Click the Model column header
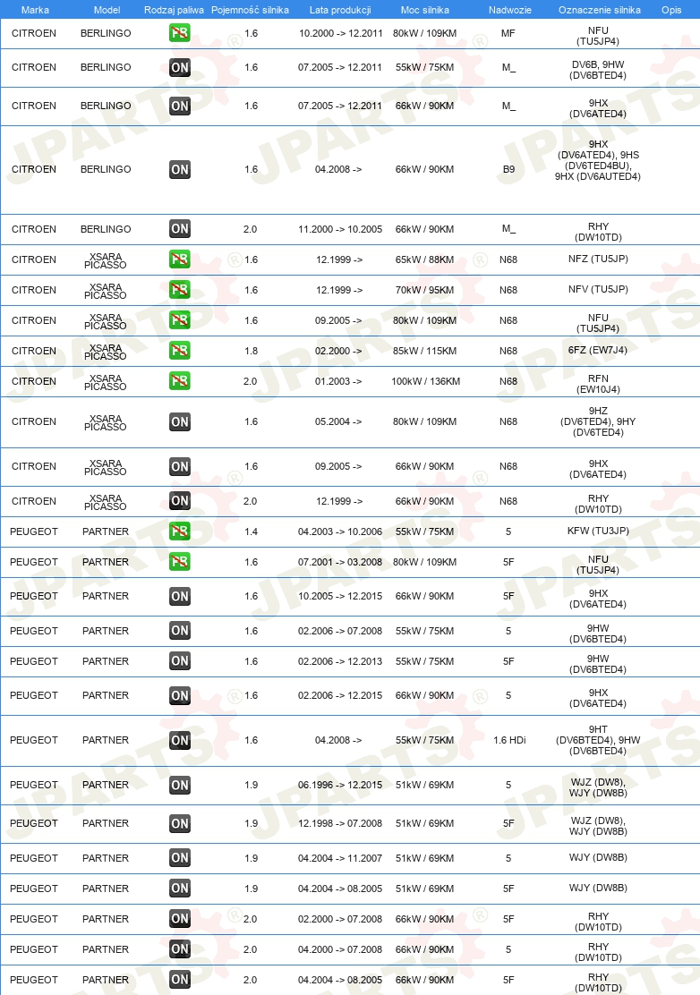 pyautogui.click(x=107, y=10)
